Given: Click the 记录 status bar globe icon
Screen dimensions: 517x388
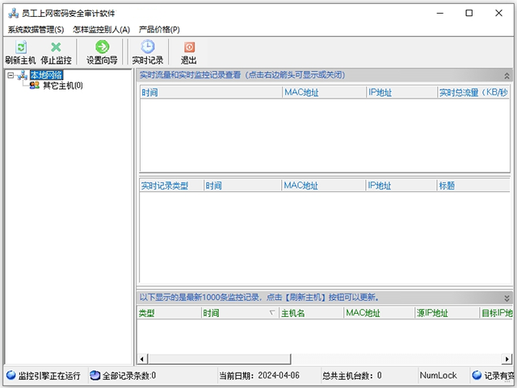Looking at the screenshot, I should tap(477, 375).
